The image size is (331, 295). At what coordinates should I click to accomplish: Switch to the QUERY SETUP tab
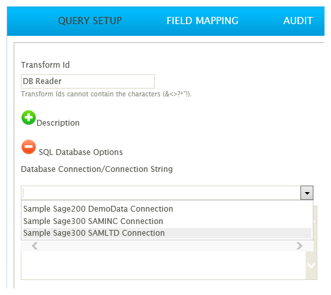point(90,21)
